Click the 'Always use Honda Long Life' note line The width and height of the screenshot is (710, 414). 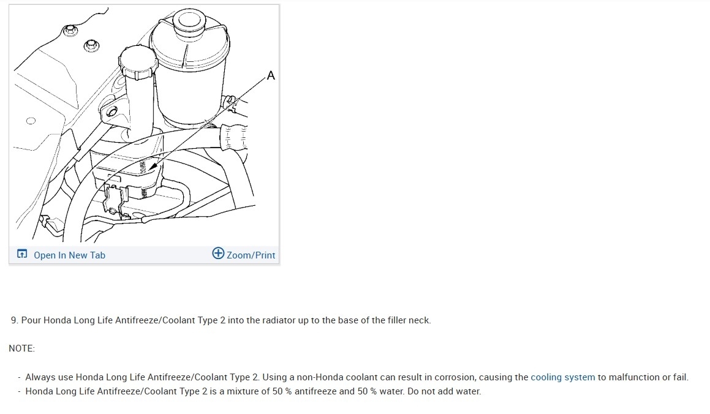pyautogui.click(x=357, y=377)
